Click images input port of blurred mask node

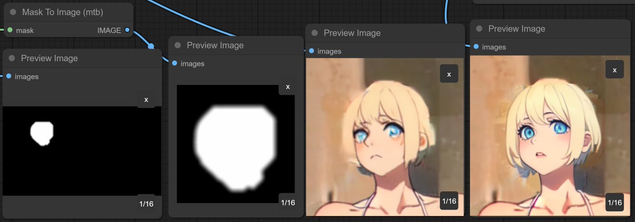coord(175,64)
